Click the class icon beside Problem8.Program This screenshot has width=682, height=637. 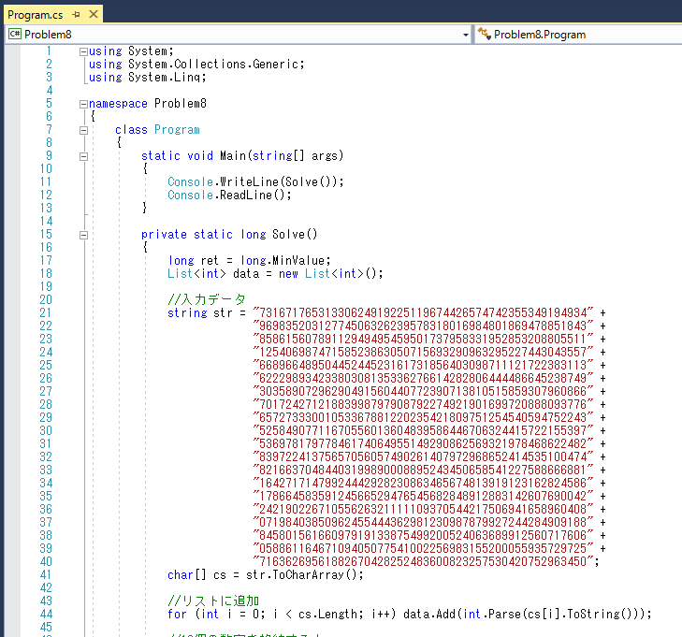[x=484, y=34]
